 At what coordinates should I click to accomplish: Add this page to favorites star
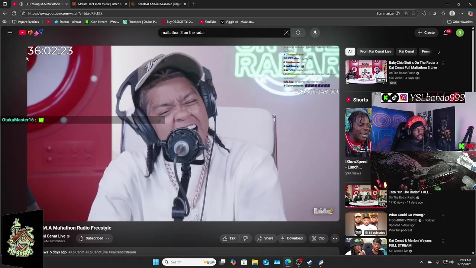point(414,13)
